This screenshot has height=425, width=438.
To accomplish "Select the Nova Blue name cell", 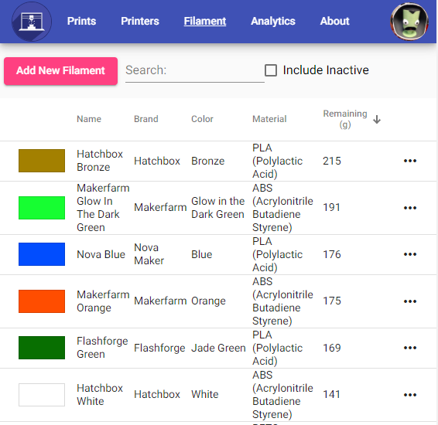I will [x=101, y=254].
